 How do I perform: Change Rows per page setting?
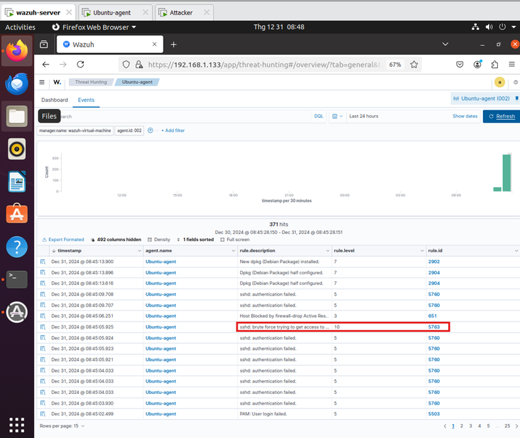point(62,426)
